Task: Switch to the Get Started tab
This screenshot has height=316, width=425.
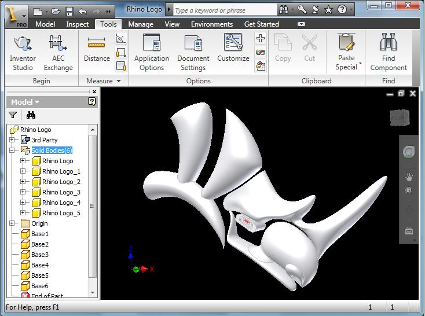Action: tap(262, 24)
